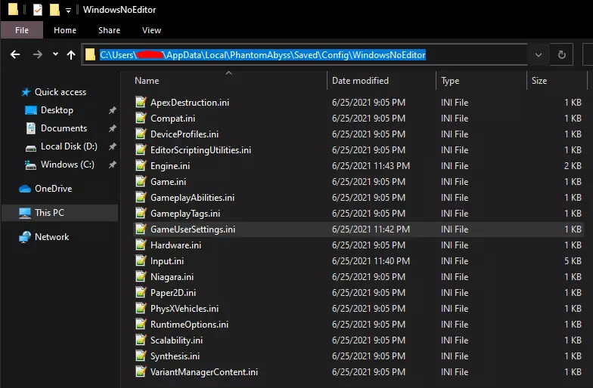The height and width of the screenshot is (388, 593).
Task: Click the pin icon beside Local Disk (D:)
Action: [112, 146]
